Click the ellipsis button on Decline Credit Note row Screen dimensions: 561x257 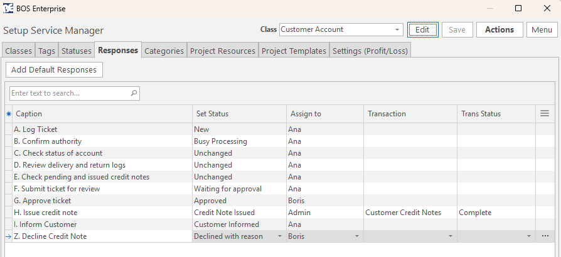[x=545, y=236]
